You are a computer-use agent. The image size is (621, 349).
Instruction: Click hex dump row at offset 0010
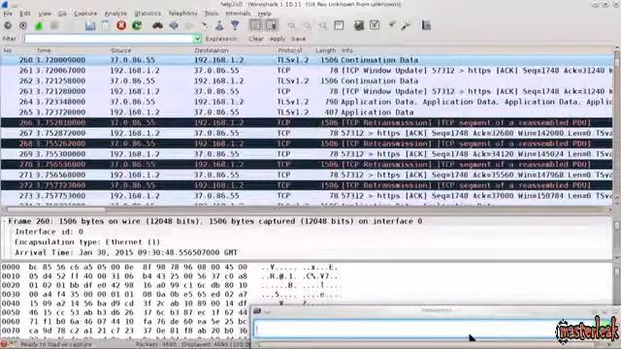pos(171,276)
